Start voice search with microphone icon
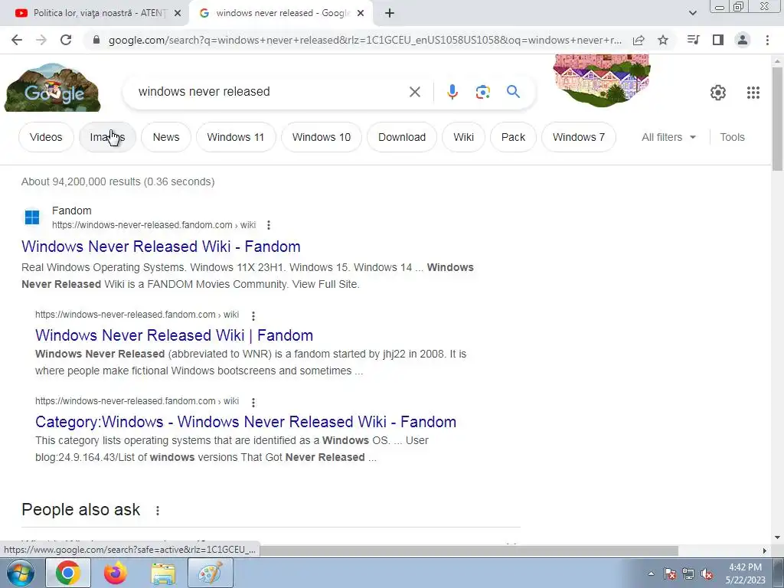This screenshot has height=588, width=784. pyautogui.click(x=452, y=92)
